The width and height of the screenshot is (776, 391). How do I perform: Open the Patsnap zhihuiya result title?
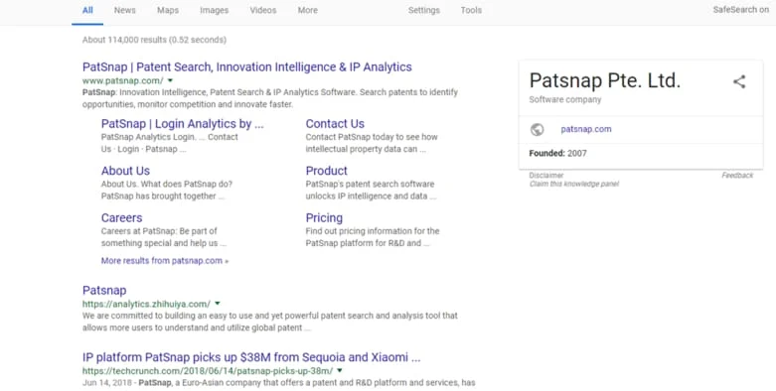(x=104, y=290)
